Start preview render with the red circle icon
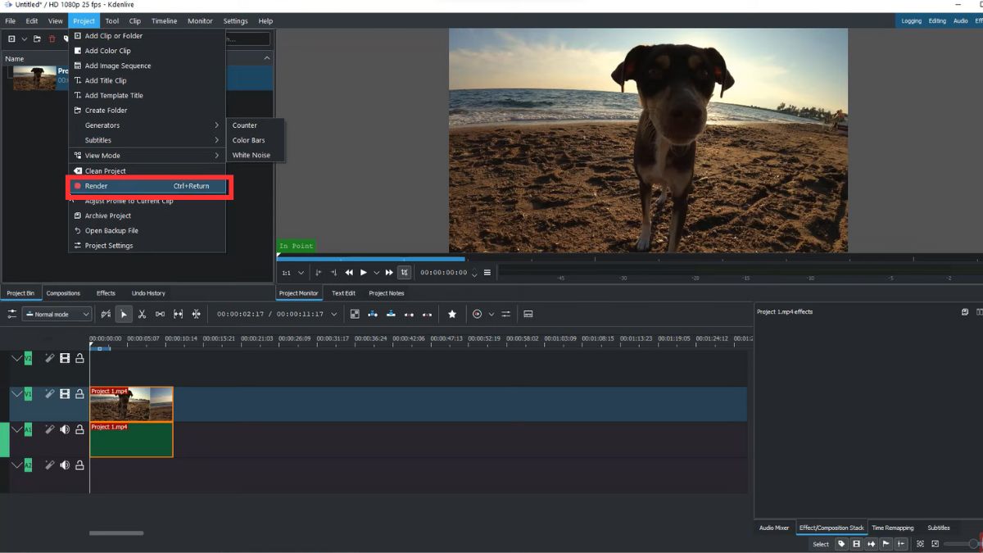 pos(477,314)
